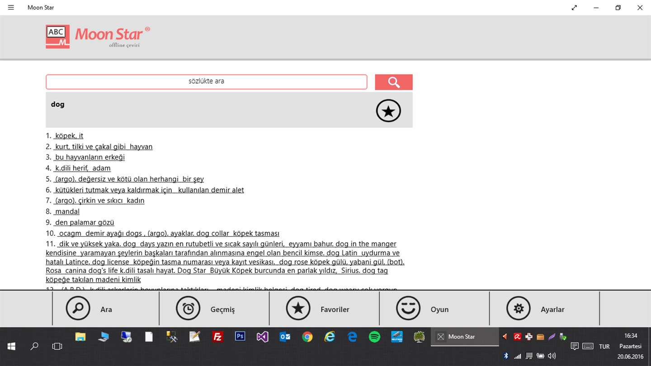
Task: Open Google Chrome in taskbar
Action: (307, 337)
